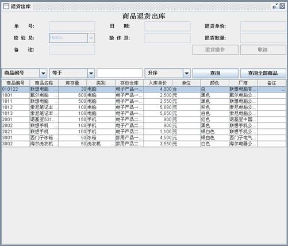Screen dimensions: 288x246
Task: Click the restore window icon in title bar
Action: [275, 6]
